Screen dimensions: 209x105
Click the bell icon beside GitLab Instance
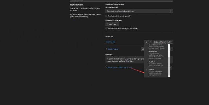(106, 49)
